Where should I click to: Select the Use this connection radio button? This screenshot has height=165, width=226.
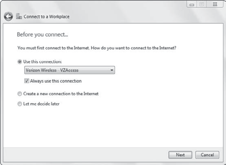(20, 62)
